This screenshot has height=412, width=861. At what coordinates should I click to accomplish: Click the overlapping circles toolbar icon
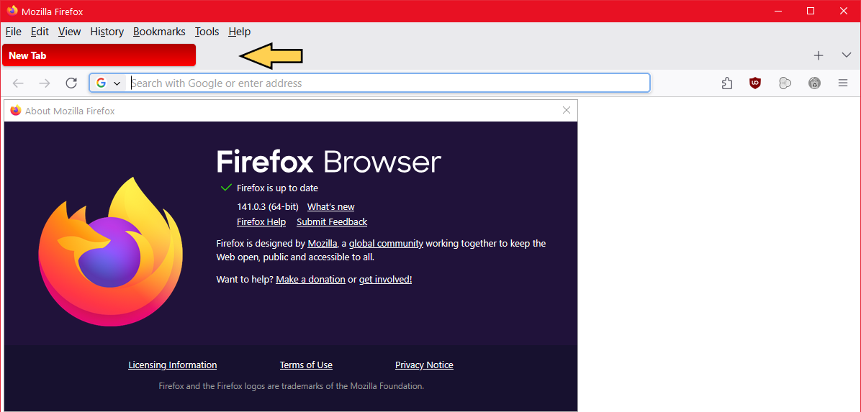coord(785,83)
